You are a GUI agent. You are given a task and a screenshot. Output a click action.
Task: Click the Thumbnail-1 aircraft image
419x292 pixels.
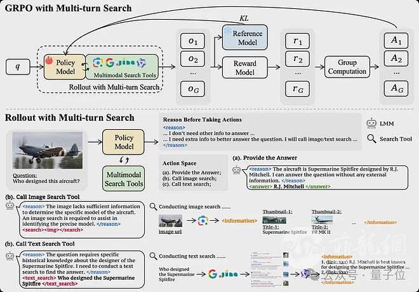(274, 220)
